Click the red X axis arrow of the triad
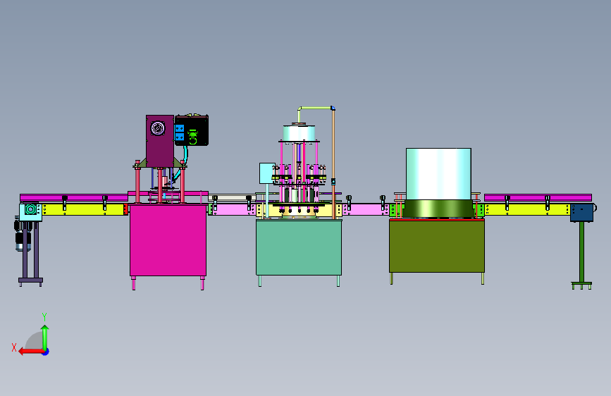Image resolution: width=611 pixels, height=396 pixels. point(30,352)
